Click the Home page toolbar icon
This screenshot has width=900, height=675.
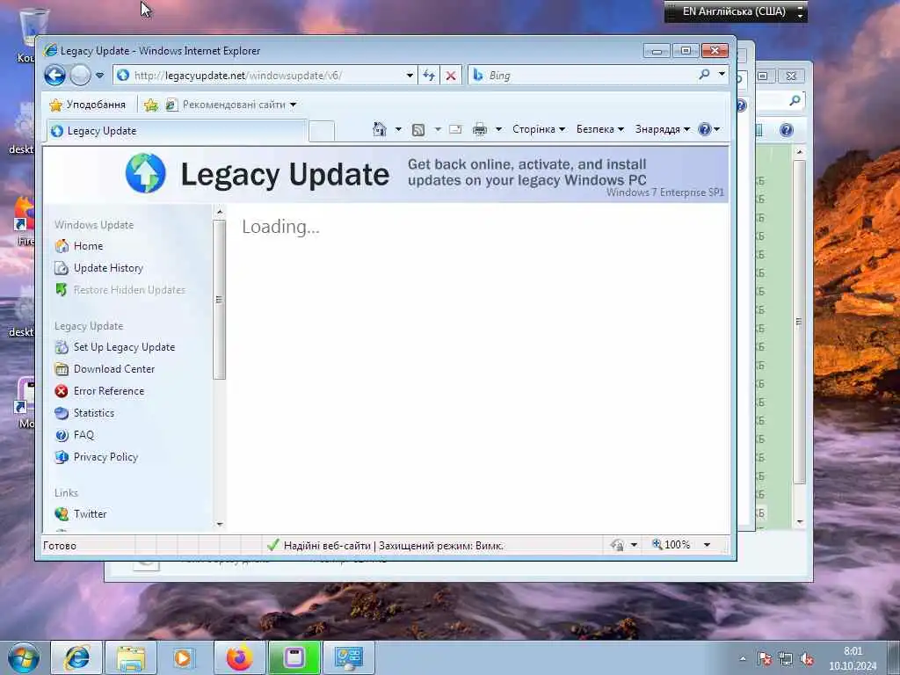point(380,129)
